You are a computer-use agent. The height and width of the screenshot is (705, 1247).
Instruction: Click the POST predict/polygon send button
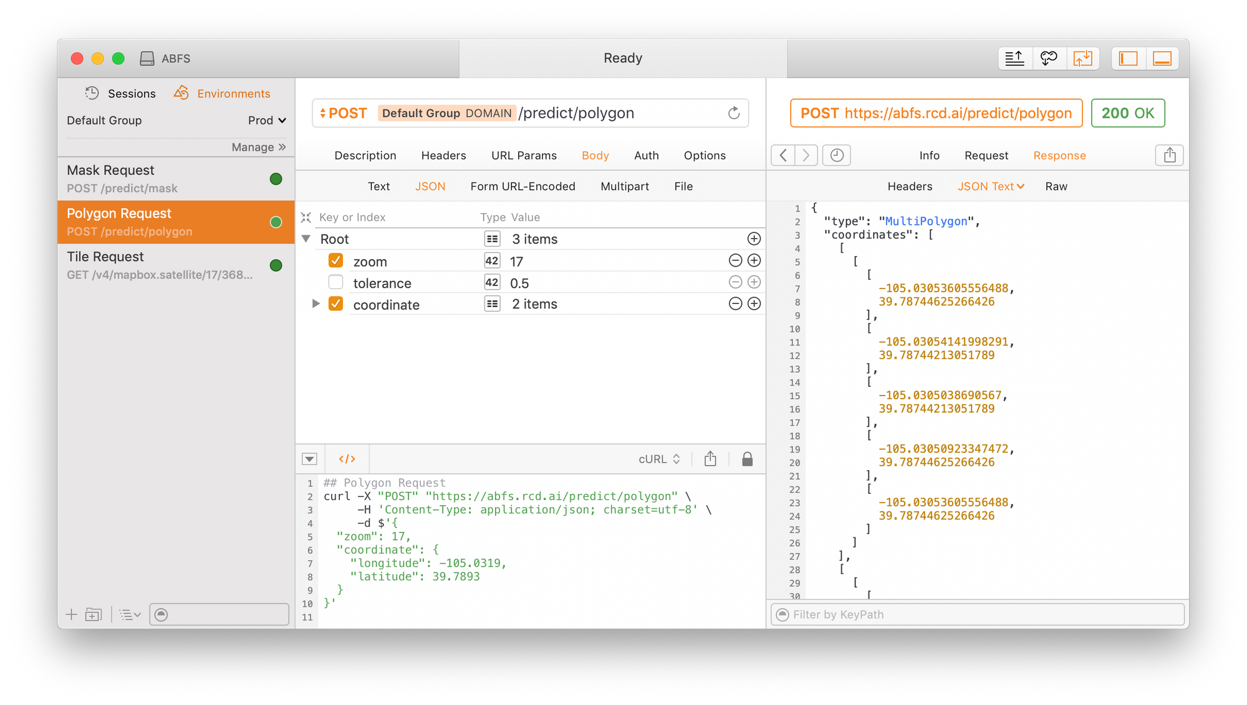coord(734,112)
